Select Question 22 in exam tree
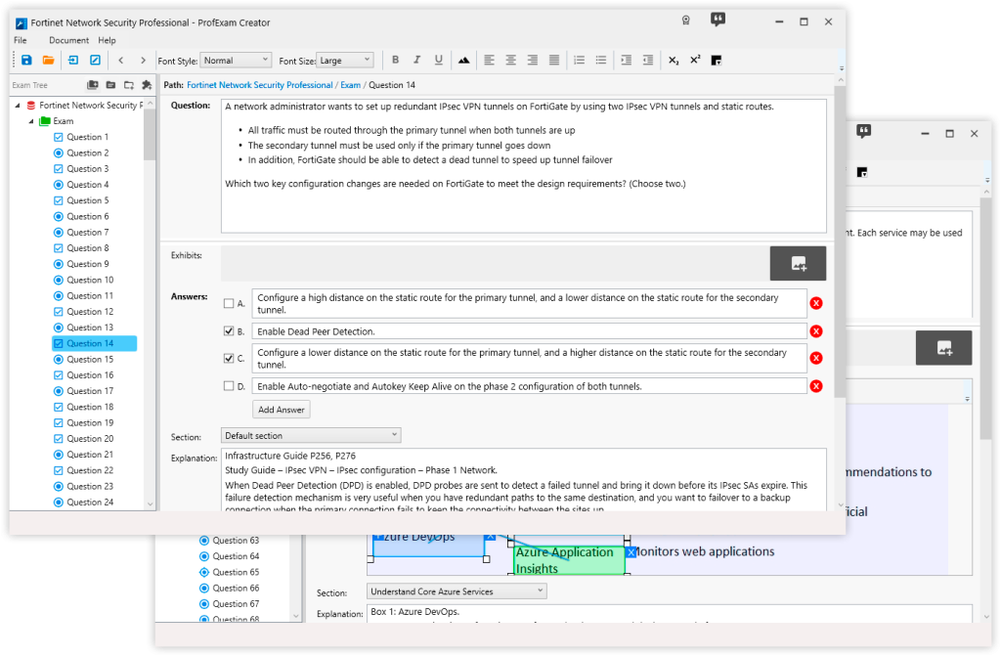 90,470
